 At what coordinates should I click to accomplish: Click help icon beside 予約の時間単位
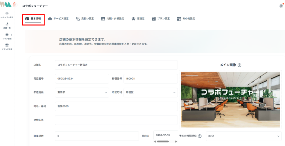[x=200, y=136]
